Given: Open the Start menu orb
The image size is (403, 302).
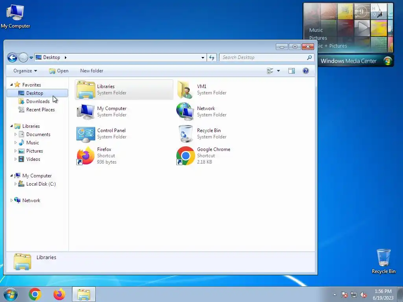Looking at the screenshot, I should 11,294.
